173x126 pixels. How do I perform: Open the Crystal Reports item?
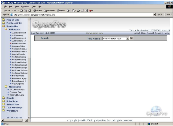[x=18, y=54]
